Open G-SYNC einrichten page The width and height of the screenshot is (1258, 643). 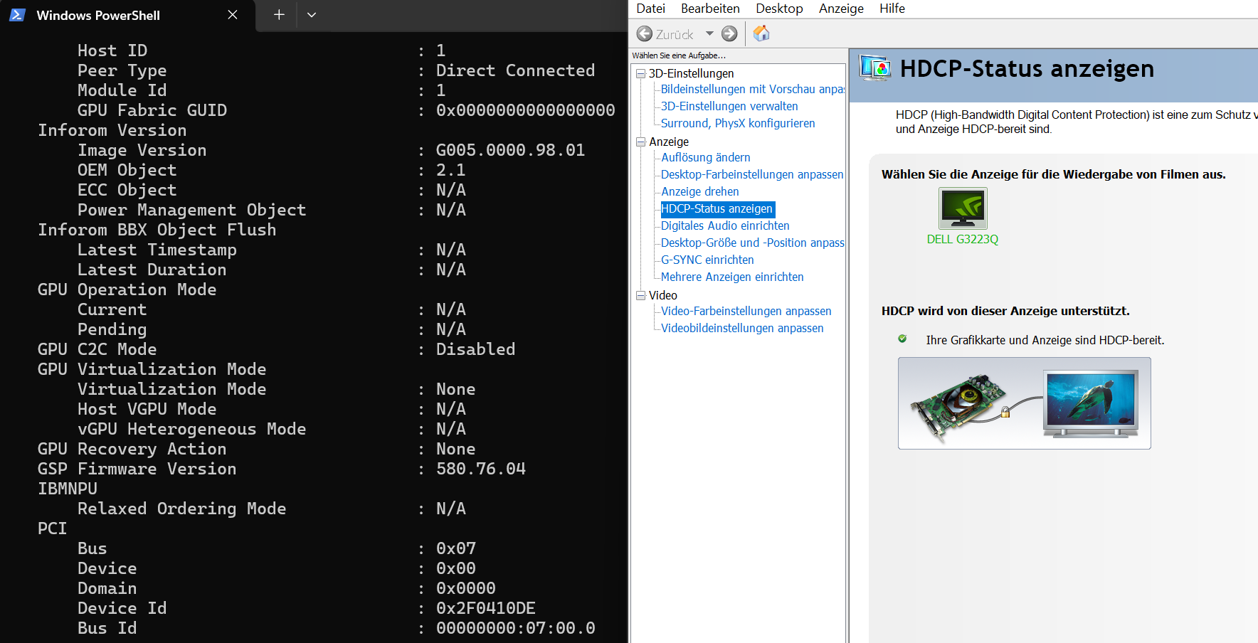[x=707, y=260]
